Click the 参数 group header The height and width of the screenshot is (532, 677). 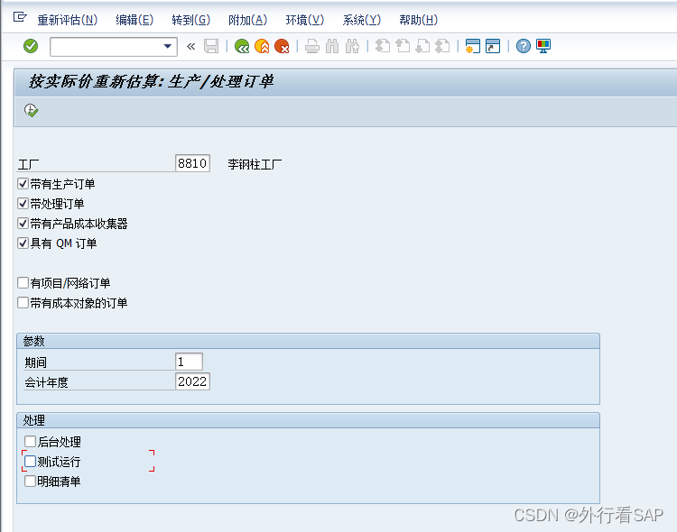click(309, 341)
